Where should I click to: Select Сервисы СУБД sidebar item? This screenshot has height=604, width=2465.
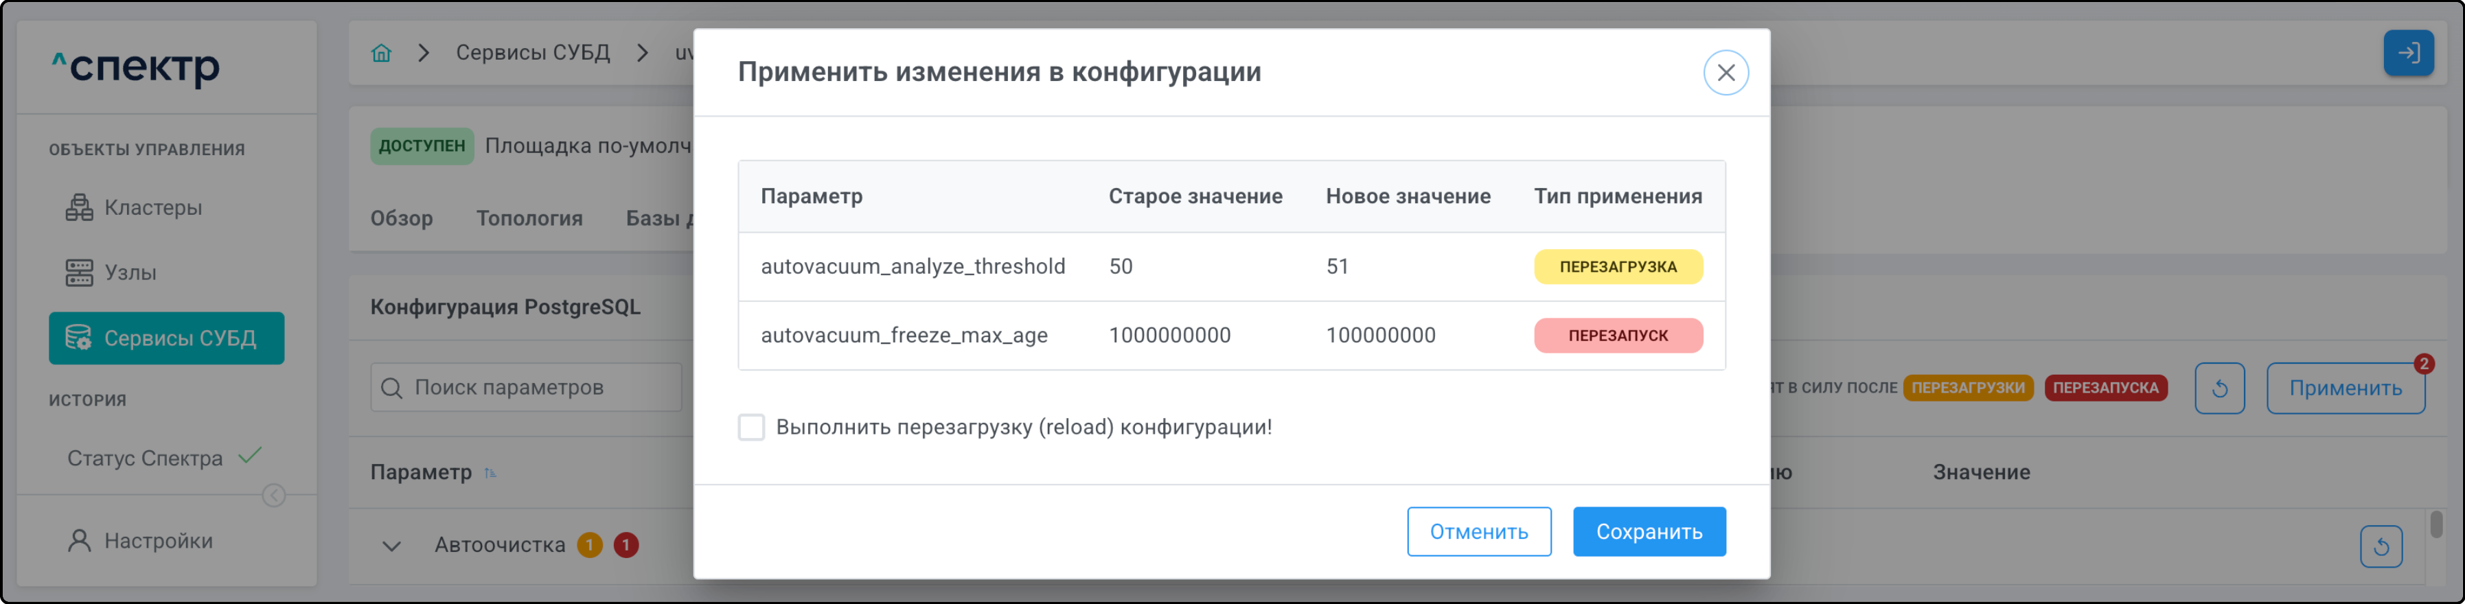click(x=166, y=338)
